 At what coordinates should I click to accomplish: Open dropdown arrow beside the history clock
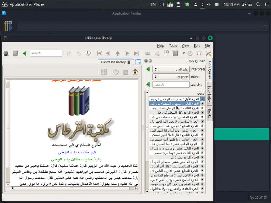coord(184,53)
